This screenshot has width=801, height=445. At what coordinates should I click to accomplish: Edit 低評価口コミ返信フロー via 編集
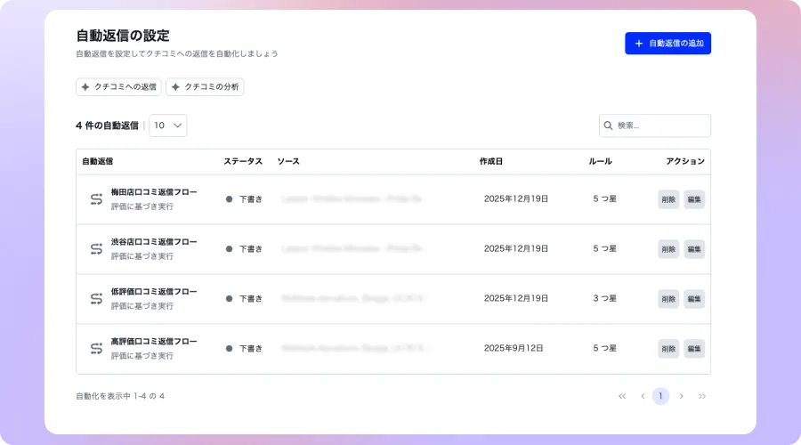(x=694, y=298)
